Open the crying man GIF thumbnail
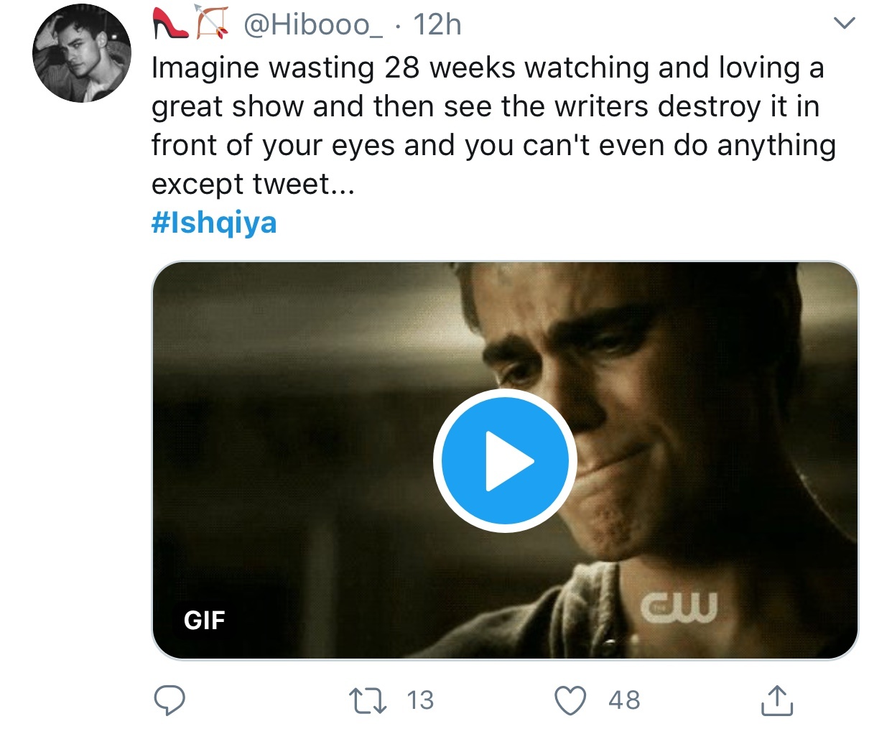Viewport: 892px width, 729px height. [505, 460]
